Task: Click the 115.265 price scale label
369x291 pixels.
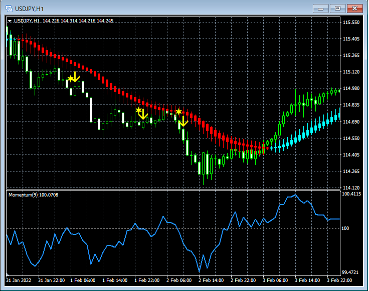Action: tap(351, 55)
